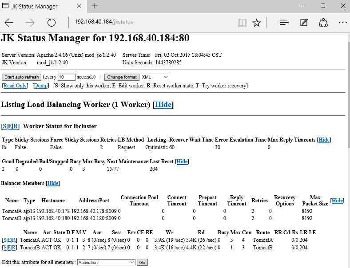Open the XML format dropdown
The height and width of the screenshot is (268, 350).
[x=155, y=77]
